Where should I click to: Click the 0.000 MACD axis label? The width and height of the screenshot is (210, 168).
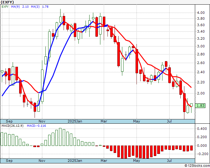202,146
